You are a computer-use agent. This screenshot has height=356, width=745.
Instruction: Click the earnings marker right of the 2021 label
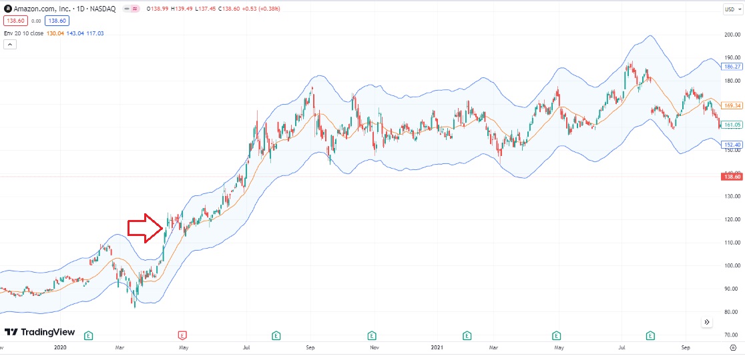pyautogui.click(x=467, y=335)
